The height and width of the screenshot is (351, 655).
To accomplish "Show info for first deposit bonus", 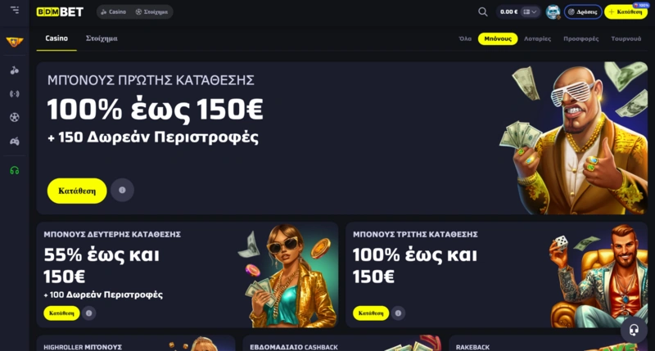I will click(x=122, y=191).
